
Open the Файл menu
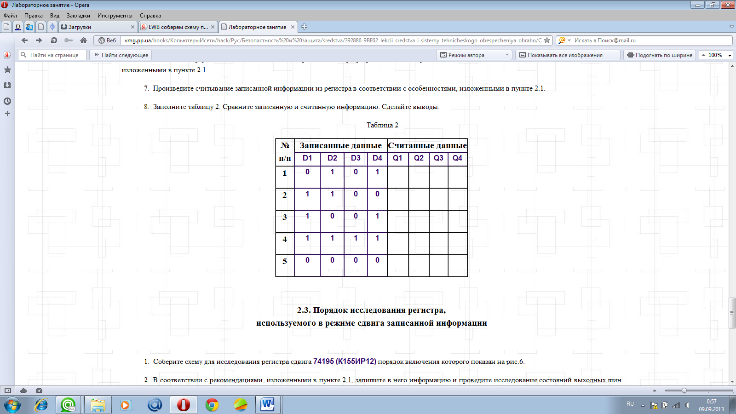(x=10, y=16)
